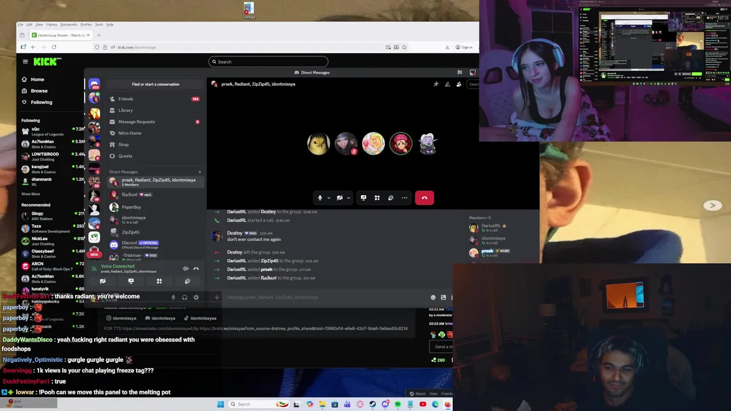731x411 pixels.
Task: Focus the Message prsek, Radiant text box
Action: (x=326, y=297)
